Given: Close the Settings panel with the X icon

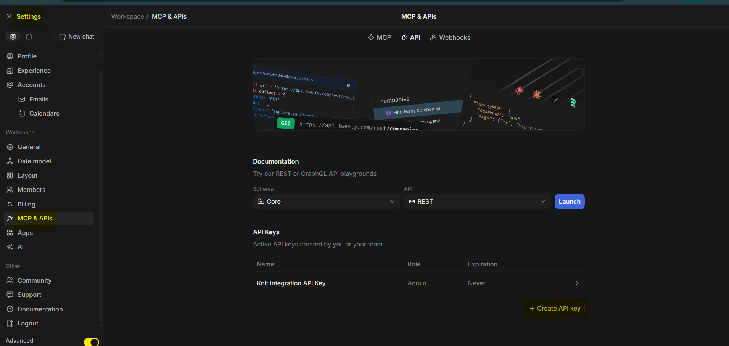Looking at the screenshot, I should (x=9, y=16).
